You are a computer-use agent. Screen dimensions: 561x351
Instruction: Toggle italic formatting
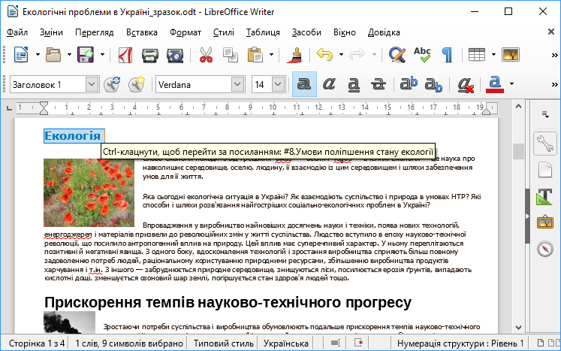click(329, 84)
